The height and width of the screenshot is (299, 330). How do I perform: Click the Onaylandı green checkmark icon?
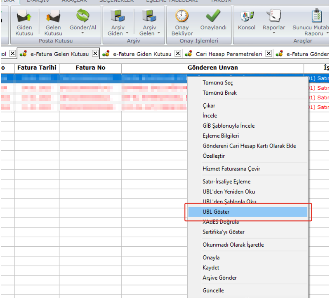pos(213,16)
